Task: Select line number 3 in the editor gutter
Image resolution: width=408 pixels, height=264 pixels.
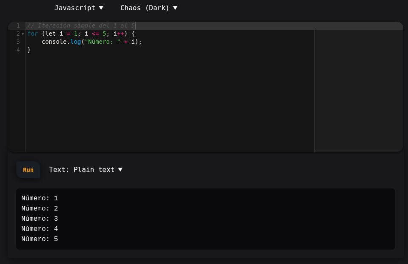Action: [18, 42]
